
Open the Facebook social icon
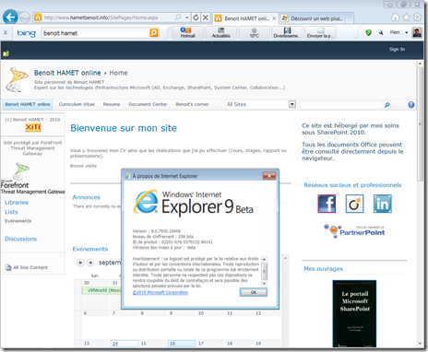coord(327,204)
